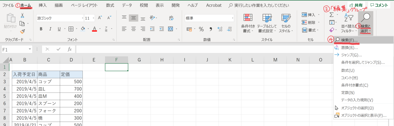Click the fill color paint bucket icon
Viewport: 394px width, 126px height.
(83, 29)
